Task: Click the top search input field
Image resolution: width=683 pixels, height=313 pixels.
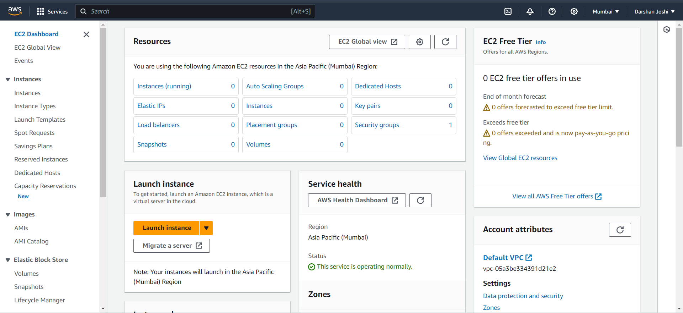Action: pyautogui.click(x=195, y=11)
